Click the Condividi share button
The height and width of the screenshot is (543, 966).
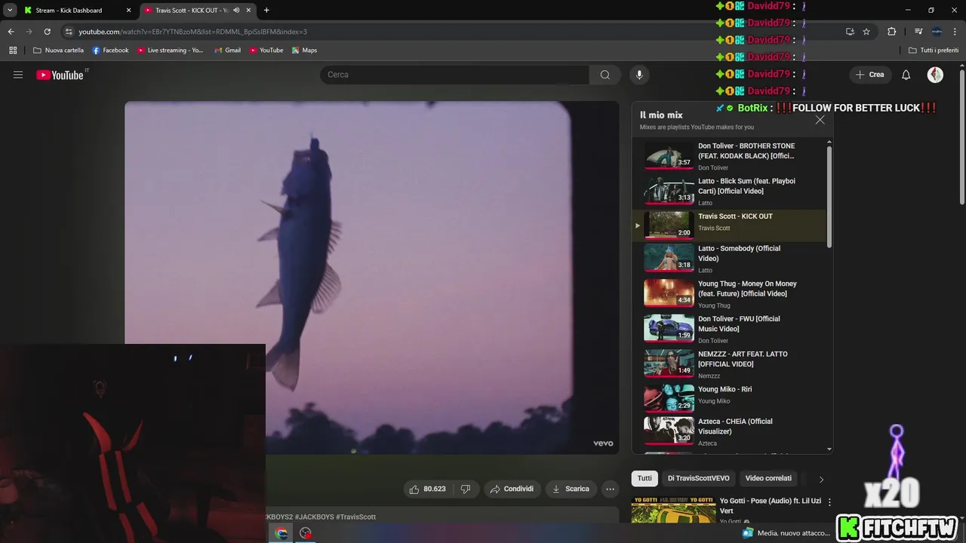[x=512, y=489]
